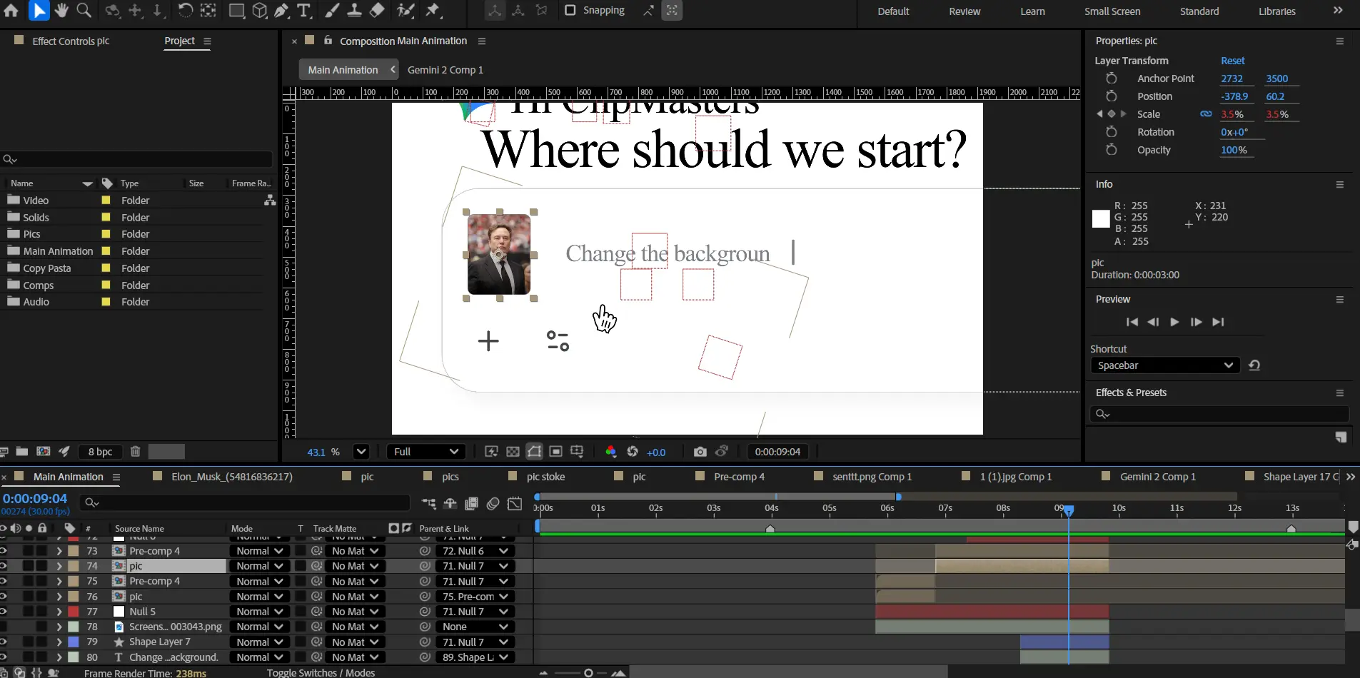Open the Gemini 2 Comp 1 timeline tab
Screen dimensions: 1360x678
pos(1157,477)
